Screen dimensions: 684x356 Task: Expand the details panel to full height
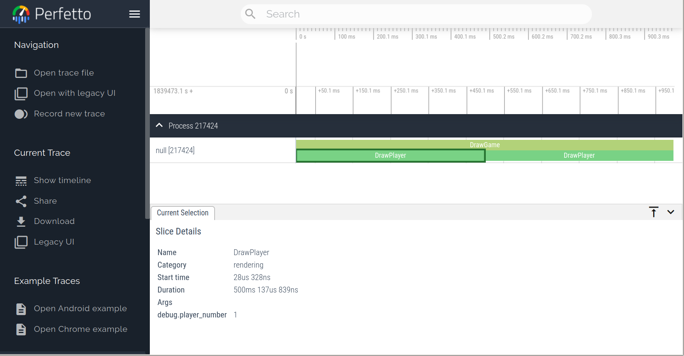point(654,212)
